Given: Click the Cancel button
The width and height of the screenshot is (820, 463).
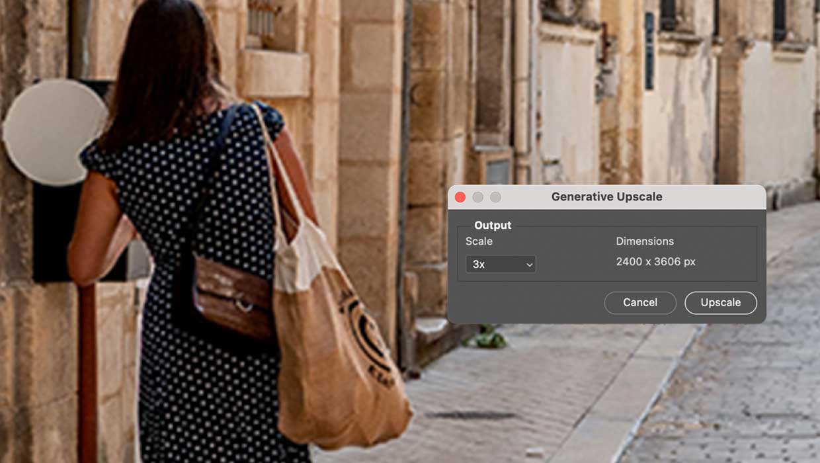Looking at the screenshot, I should click(639, 302).
